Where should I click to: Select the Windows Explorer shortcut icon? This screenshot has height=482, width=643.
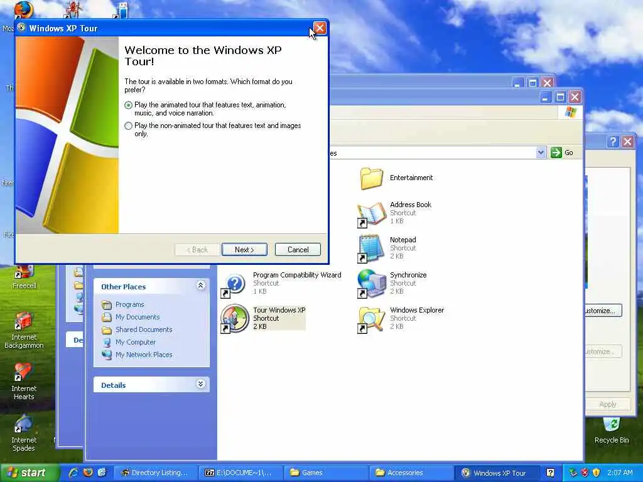371,319
